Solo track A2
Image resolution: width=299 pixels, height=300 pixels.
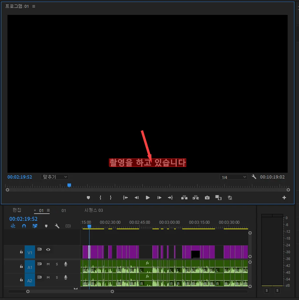pos(57,277)
